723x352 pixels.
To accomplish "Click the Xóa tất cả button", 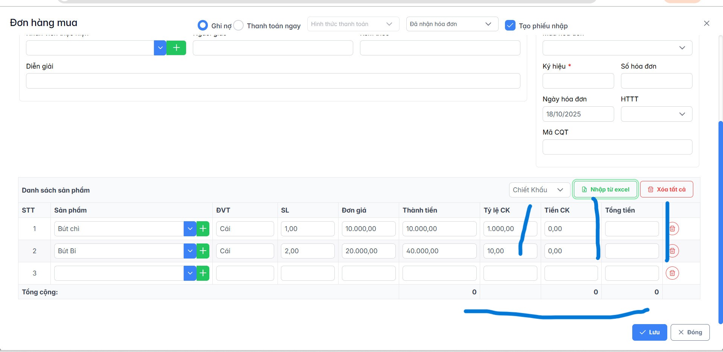I will pyautogui.click(x=667, y=190).
